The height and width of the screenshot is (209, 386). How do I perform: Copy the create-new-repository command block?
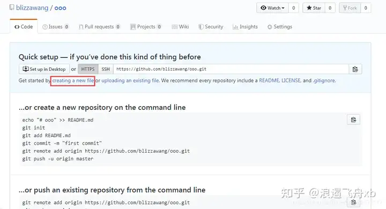pos(353,120)
